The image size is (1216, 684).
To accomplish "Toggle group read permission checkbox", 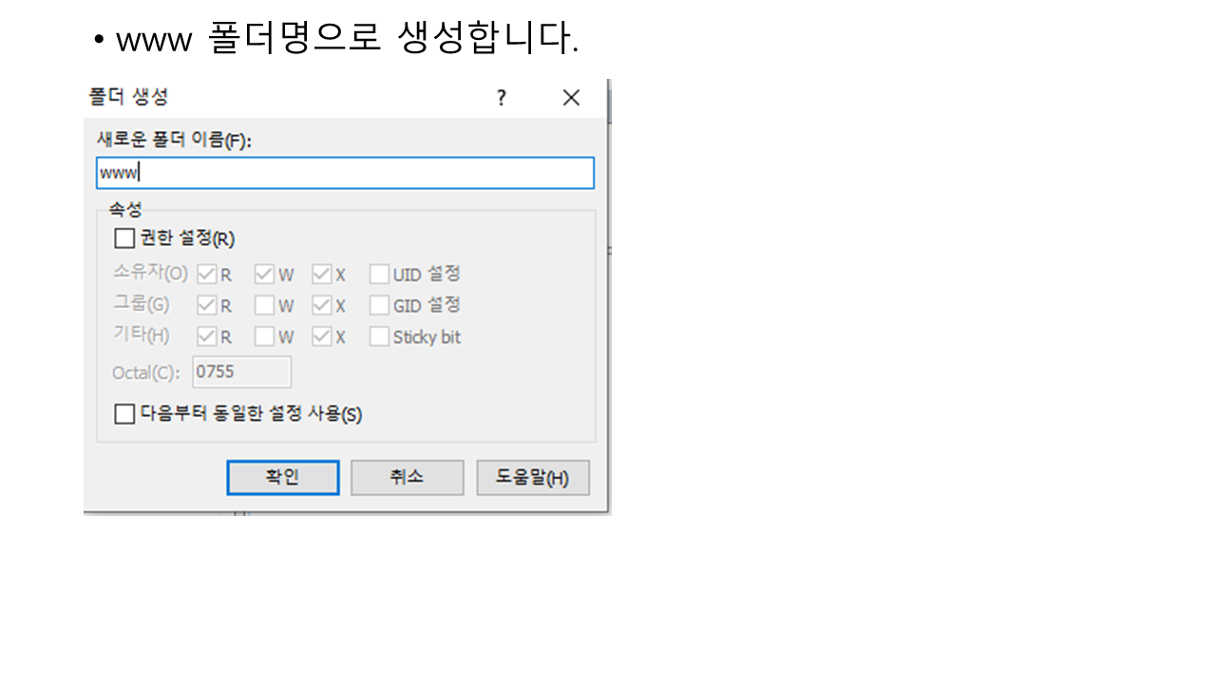I will 207,306.
